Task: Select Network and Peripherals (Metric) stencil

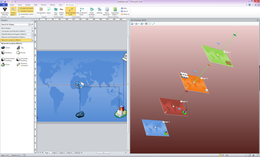Action: pyautogui.click(x=16, y=37)
